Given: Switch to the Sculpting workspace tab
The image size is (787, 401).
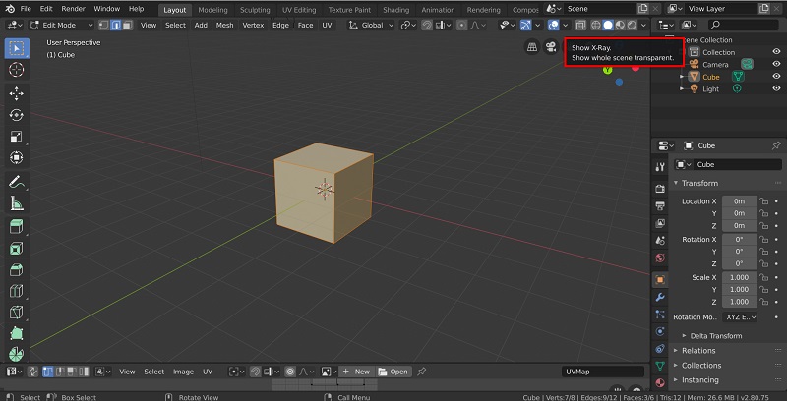Looking at the screenshot, I should coord(255,9).
